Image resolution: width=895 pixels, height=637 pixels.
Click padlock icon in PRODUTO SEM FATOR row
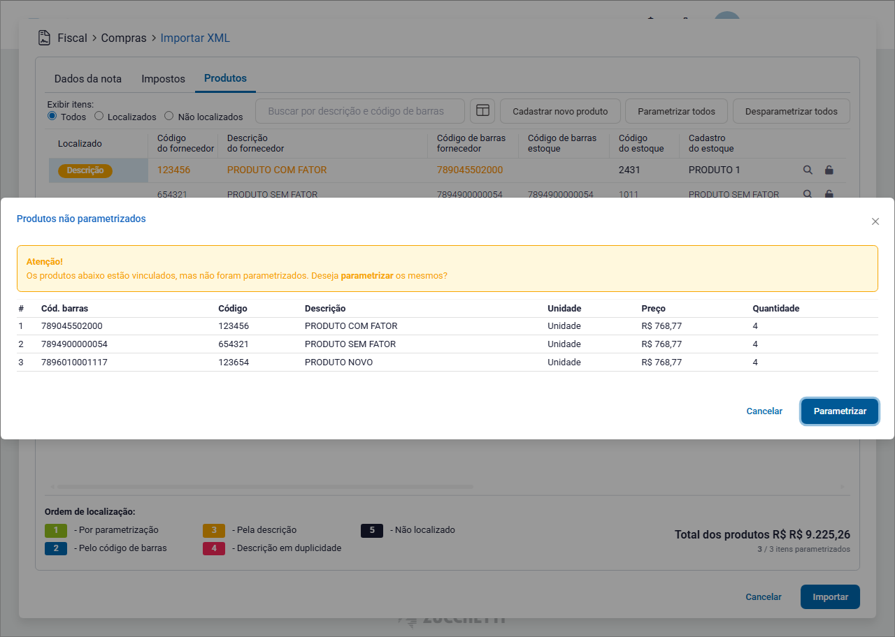coord(829,194)
